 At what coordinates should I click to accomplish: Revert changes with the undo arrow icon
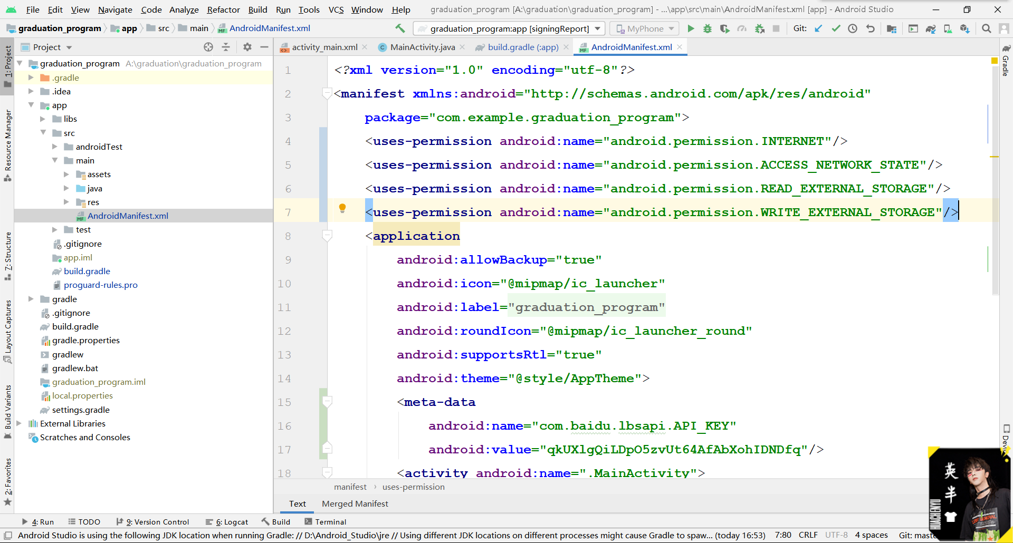(x=870, y=28)
